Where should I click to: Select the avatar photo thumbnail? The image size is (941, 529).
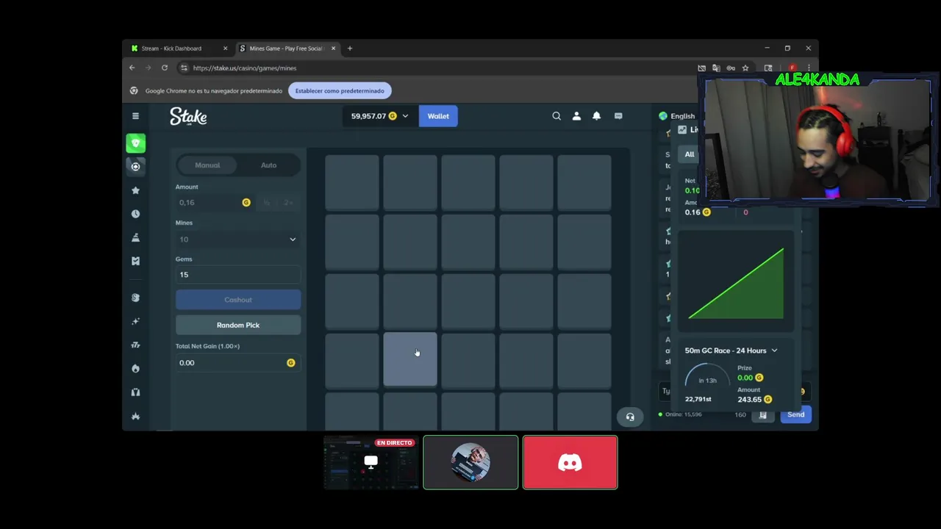[x=470, y=462]
